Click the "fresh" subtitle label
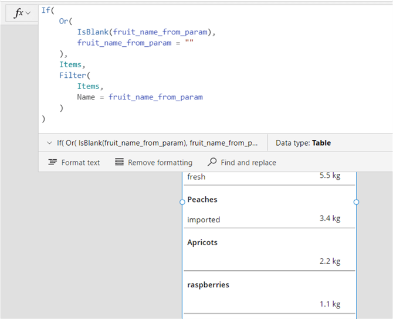Screen dimensions: 393x319 point(196,176)
